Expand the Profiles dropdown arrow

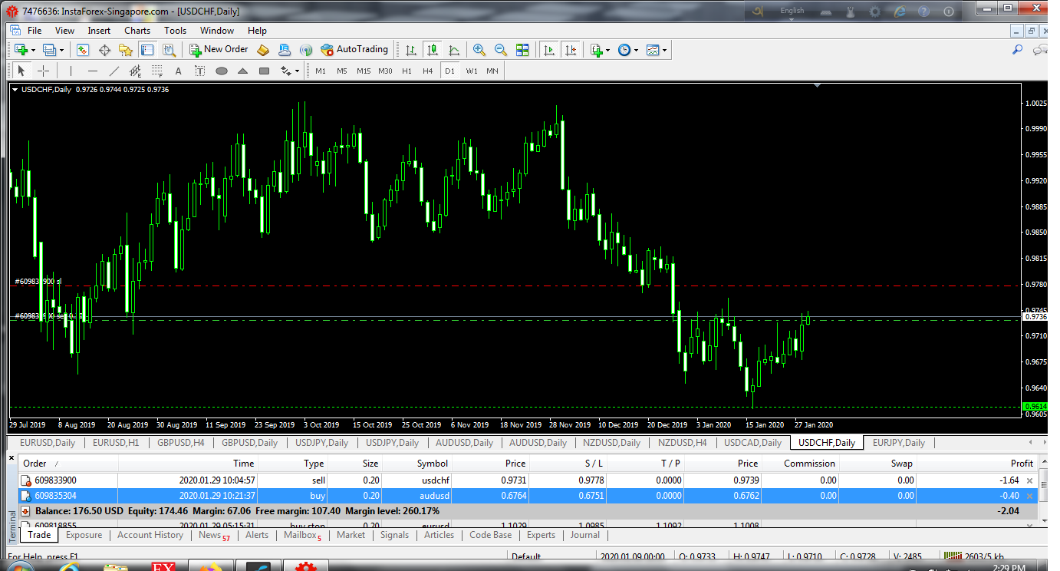click(x=62, y=51)
